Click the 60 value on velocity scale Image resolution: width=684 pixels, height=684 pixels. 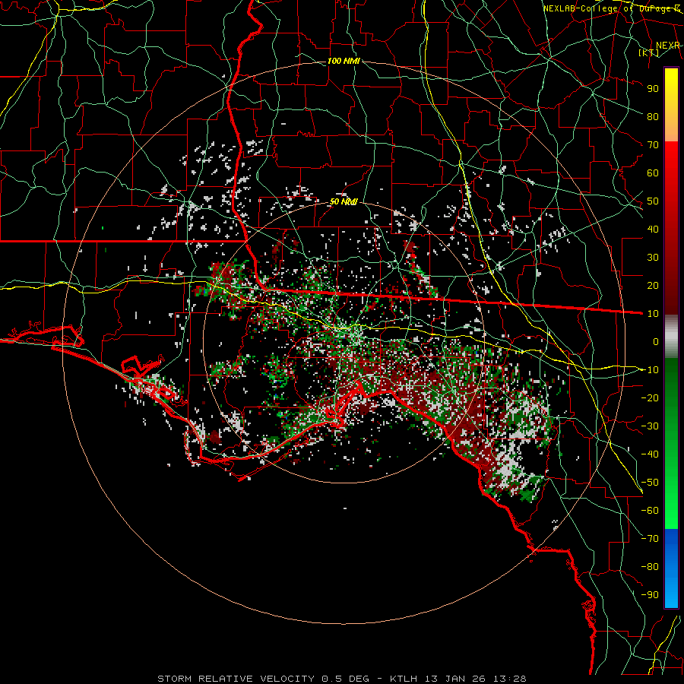click(x=653, y=173)
